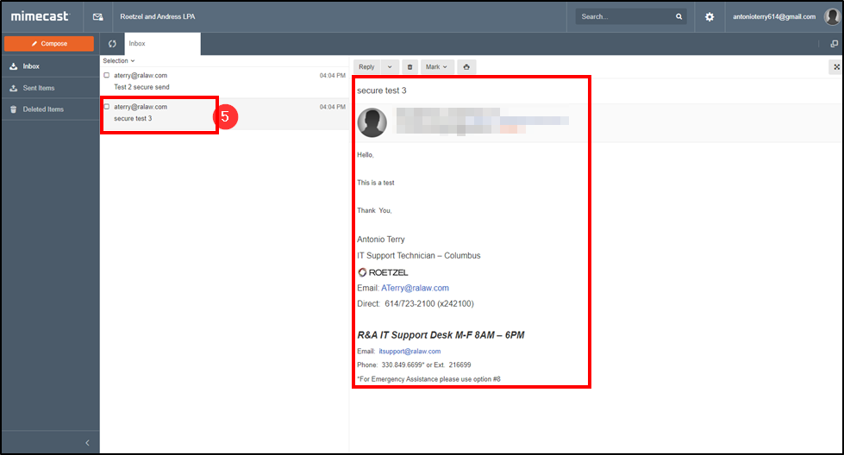844x455 pixels.
Task: Open the Inbox folder in sidebar
Action: (50, 66)
